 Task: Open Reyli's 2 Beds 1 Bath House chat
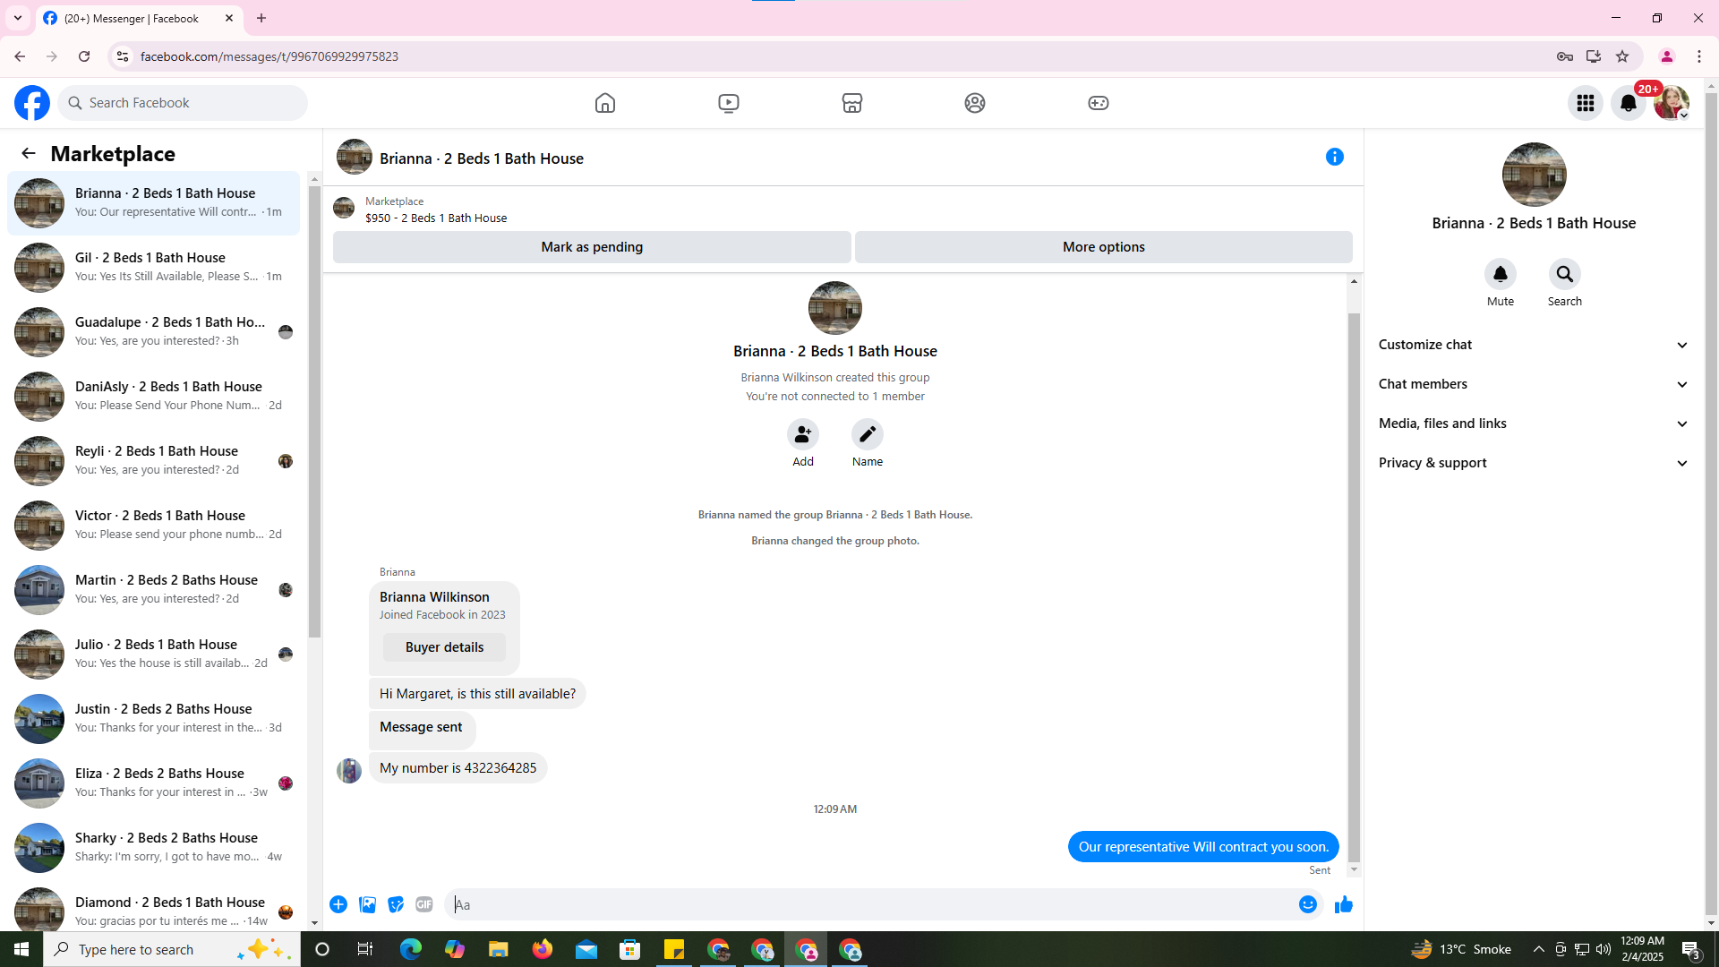tap(154, 460)
